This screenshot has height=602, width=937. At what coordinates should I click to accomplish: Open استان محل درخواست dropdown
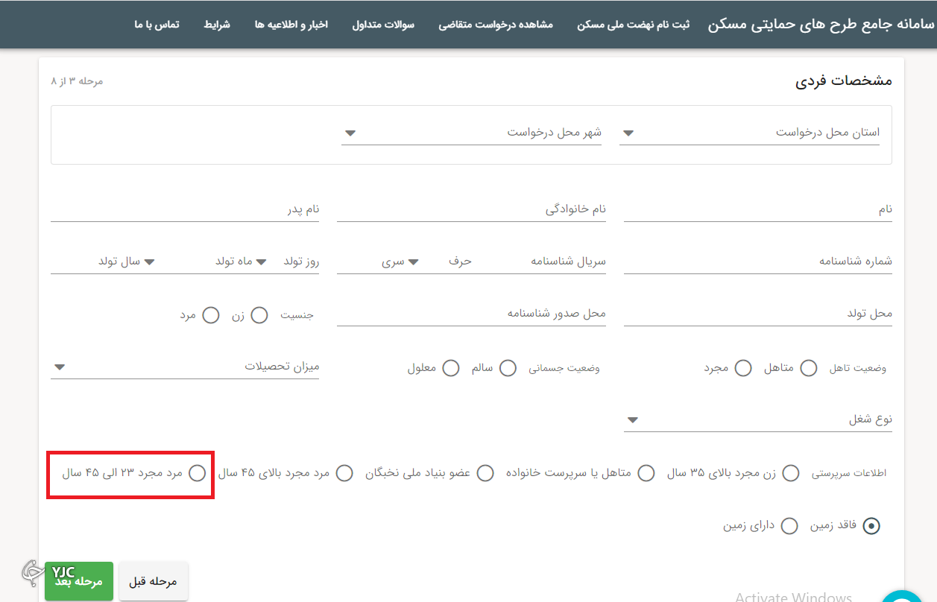tap(749, 133)
